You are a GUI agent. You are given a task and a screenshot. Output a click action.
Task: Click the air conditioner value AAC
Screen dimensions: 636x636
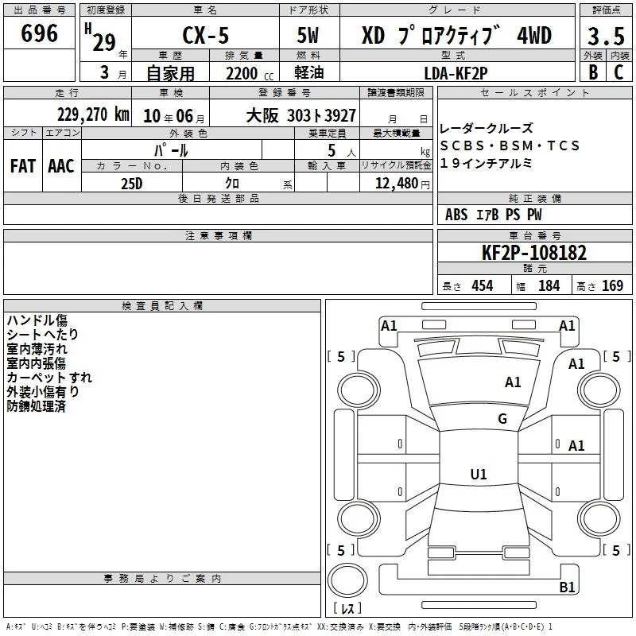click(x=61, y=166)
